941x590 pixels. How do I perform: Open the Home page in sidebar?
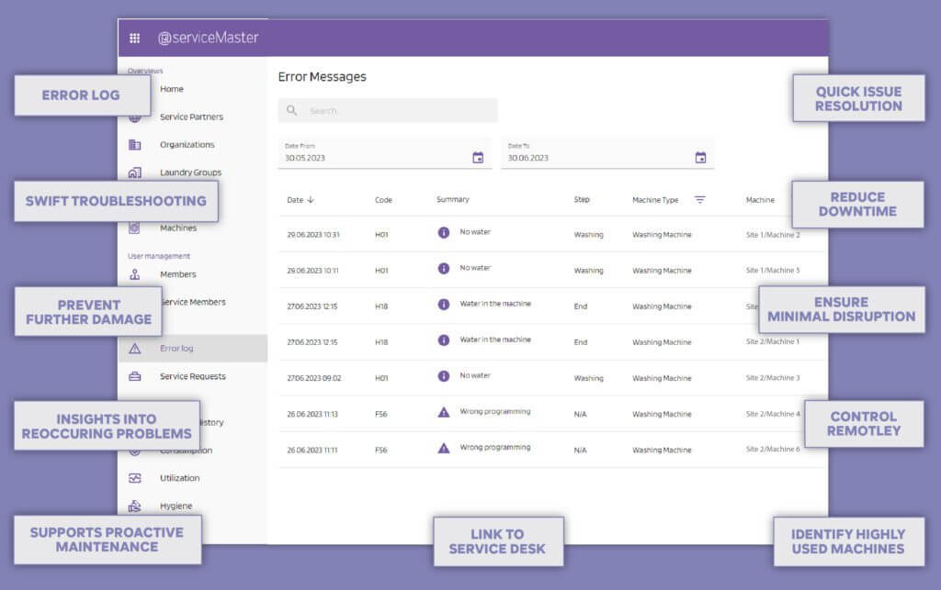point(172,89)
